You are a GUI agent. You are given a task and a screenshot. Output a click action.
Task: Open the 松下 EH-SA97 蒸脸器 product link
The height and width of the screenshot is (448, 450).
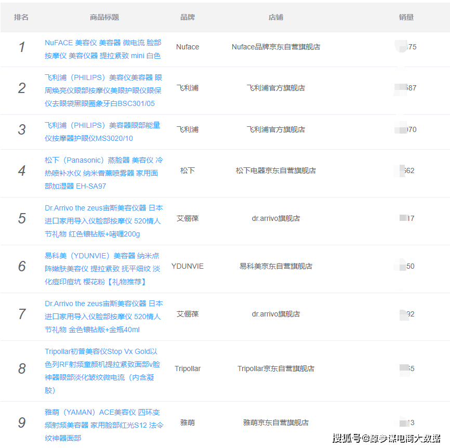point(103,173)
